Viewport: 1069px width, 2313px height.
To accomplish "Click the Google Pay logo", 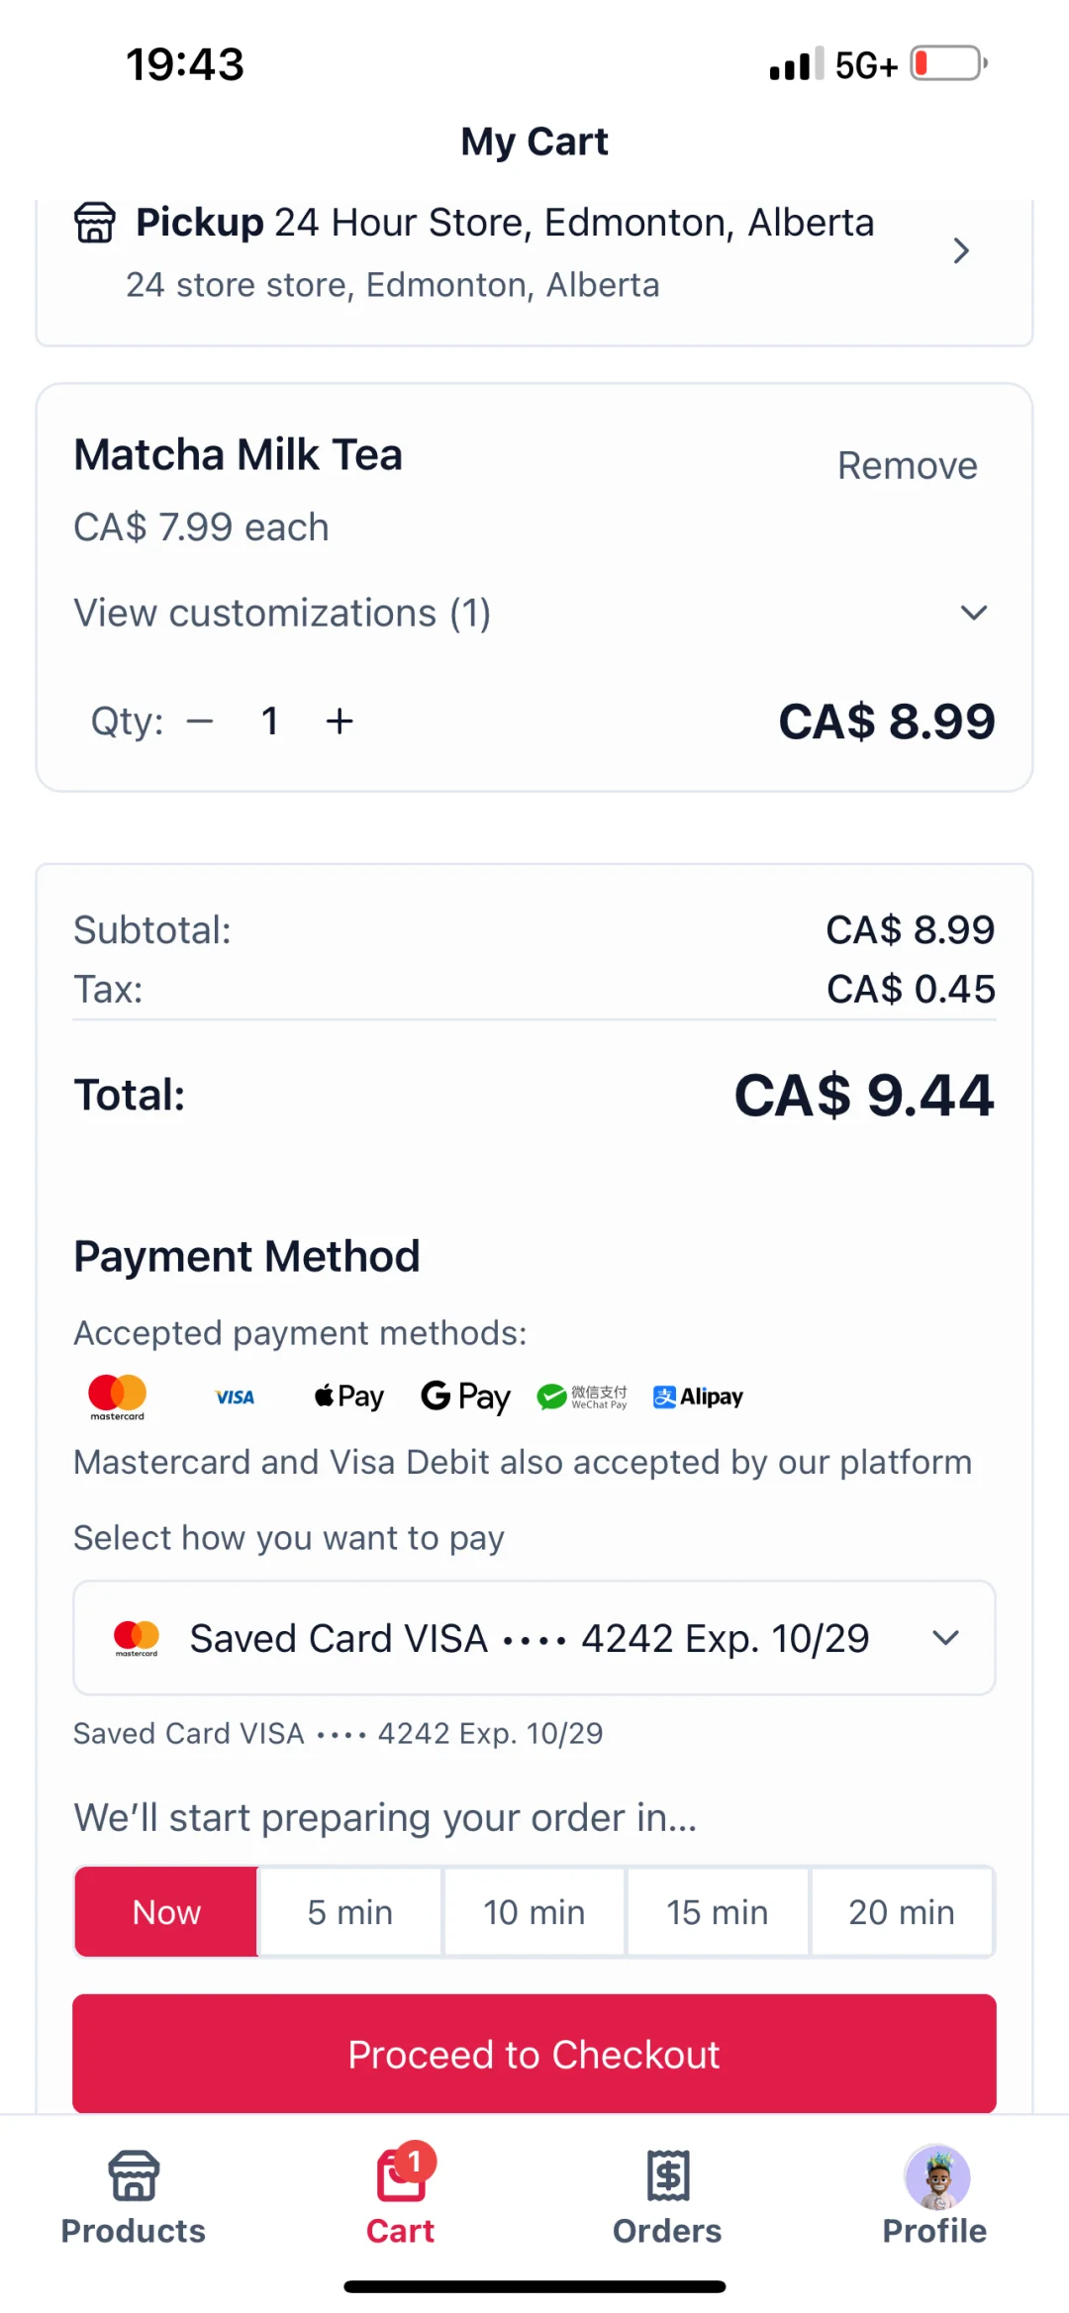I will 465,1397.
